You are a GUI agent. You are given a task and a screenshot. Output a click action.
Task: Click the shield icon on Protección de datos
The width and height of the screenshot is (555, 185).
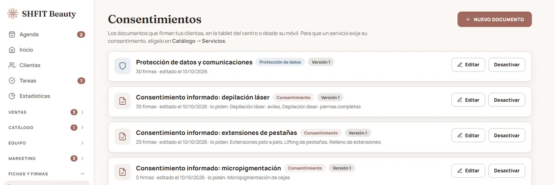[x=123, y=66]
